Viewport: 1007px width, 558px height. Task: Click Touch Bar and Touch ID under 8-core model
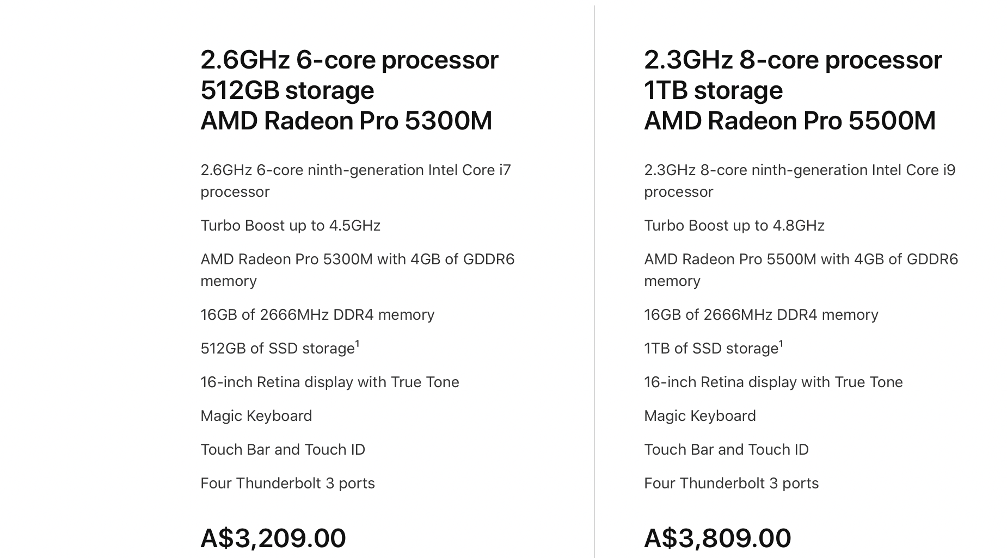(726, 450)
